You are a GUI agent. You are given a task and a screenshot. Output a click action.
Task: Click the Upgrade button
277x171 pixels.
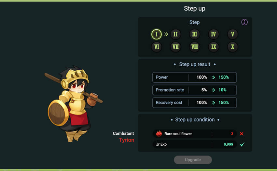tap(193, 160)
